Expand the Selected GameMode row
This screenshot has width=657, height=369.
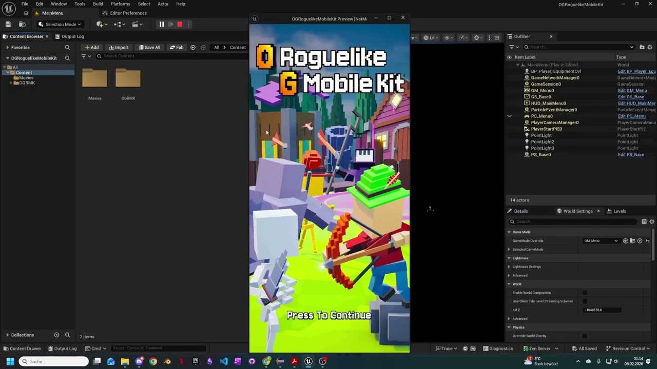coord(509,250)
